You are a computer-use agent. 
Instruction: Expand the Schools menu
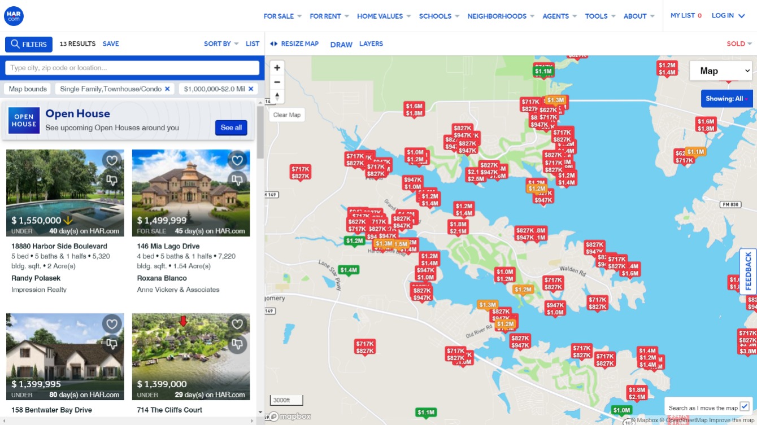click(x=439, y=16)
